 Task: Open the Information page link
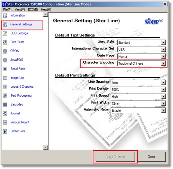pyautogui.click(x=18, y=15)
